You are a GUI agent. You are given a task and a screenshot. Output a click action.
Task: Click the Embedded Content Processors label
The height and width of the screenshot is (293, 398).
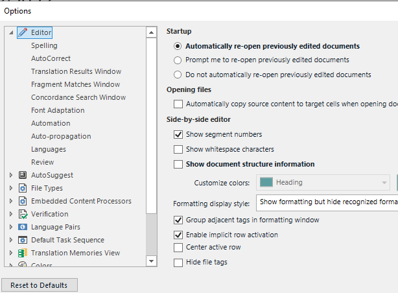click(81, 201)
